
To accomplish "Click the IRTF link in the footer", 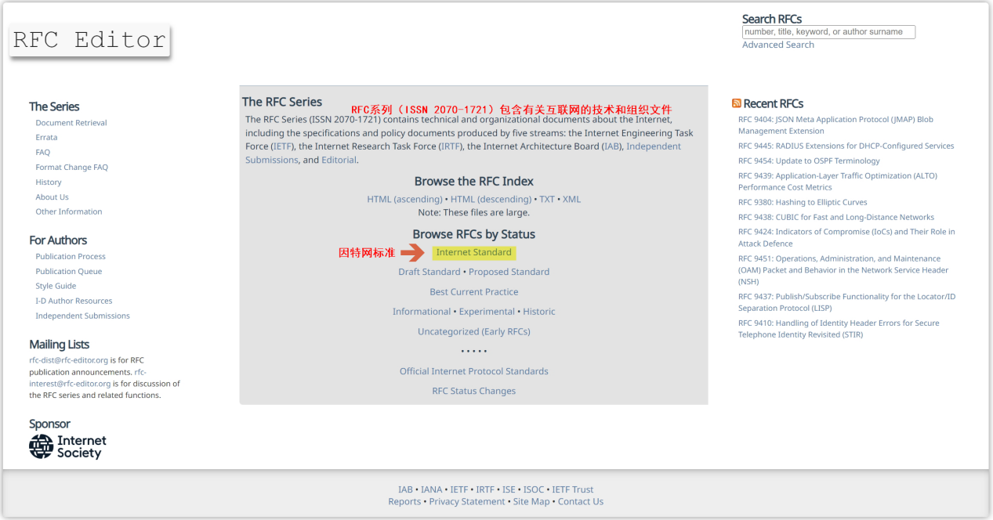I will (485, 489).
